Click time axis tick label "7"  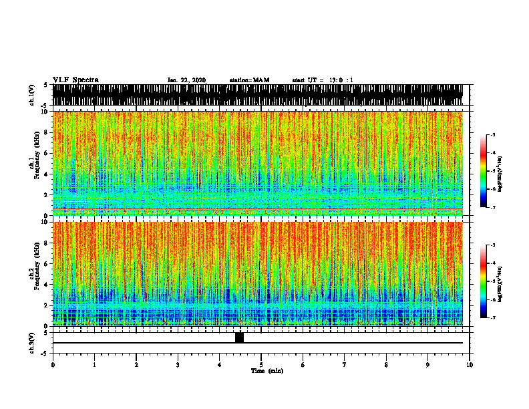(345, 365)
